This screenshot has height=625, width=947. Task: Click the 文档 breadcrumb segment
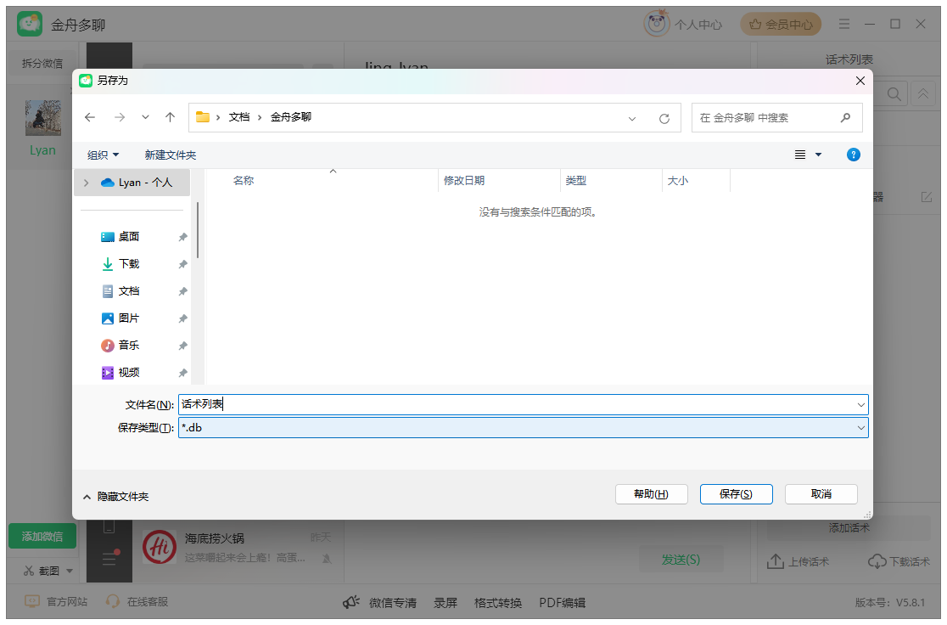pos(239,117)
